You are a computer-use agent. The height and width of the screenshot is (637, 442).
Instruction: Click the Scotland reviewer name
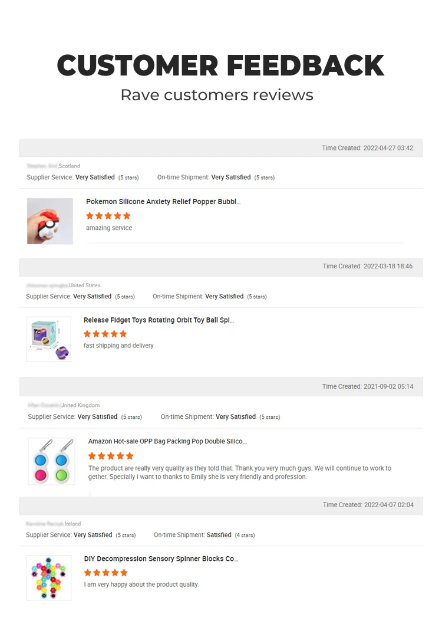coord(54,166)
